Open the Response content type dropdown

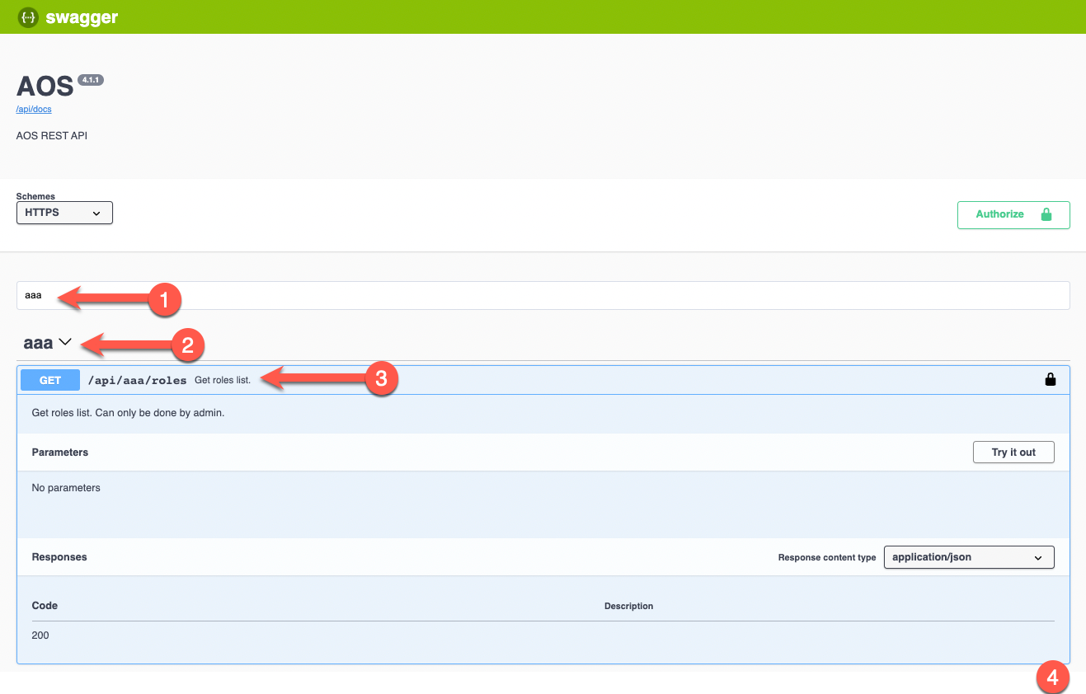(x=968, y=556)
